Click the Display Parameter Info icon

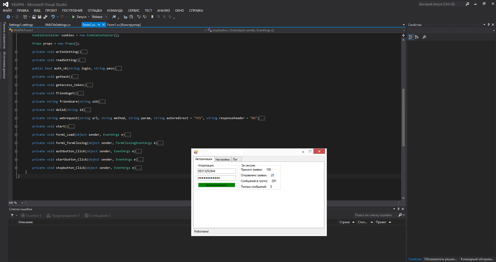131,17
